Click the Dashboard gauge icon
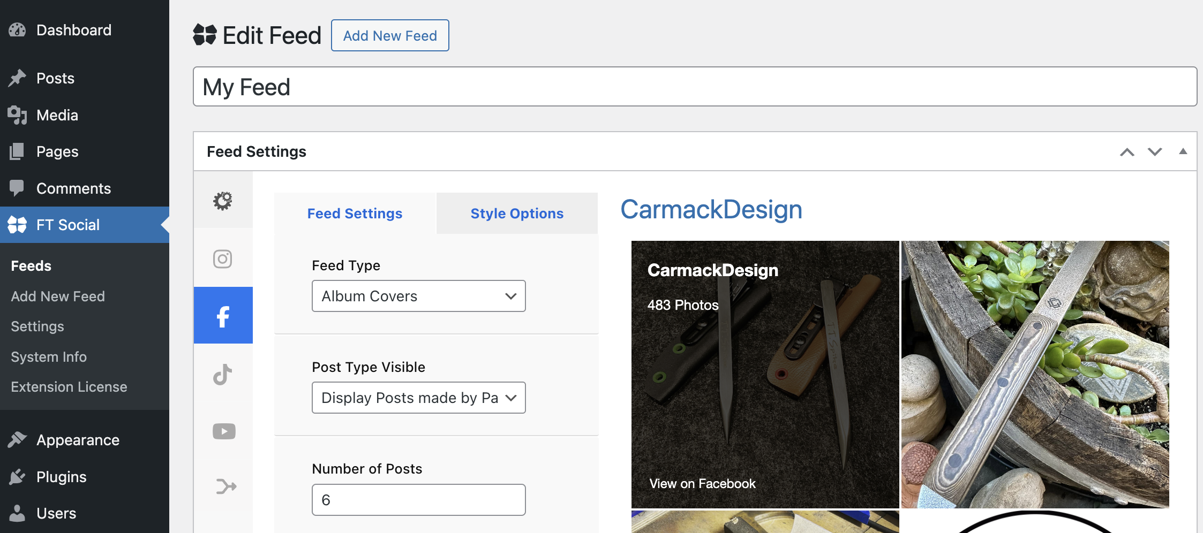Viewport: 1203px width, 533px height. 17,30
